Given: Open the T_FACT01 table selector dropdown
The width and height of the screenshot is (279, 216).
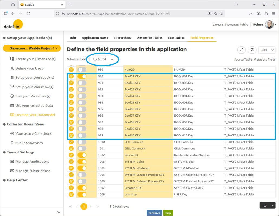Looking at the screenshot, I should [x=103, y=59].
